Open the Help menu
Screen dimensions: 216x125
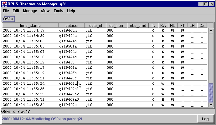pos(71,11)
